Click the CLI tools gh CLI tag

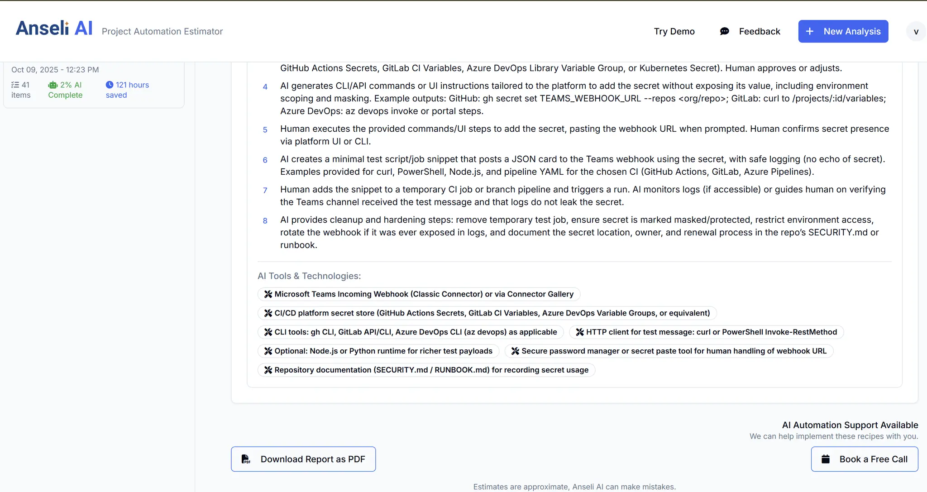click(411, 332)
